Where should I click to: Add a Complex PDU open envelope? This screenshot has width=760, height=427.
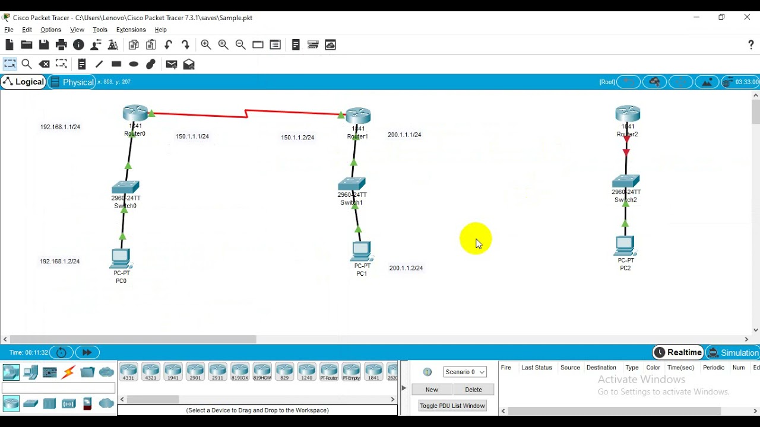click(189, 64)
